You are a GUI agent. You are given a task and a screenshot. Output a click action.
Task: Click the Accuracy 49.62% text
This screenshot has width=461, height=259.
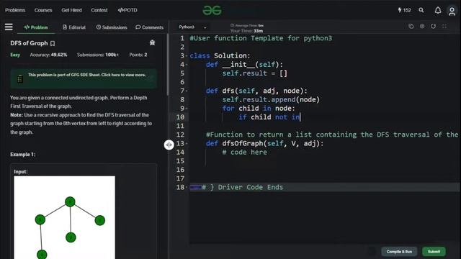48,55
